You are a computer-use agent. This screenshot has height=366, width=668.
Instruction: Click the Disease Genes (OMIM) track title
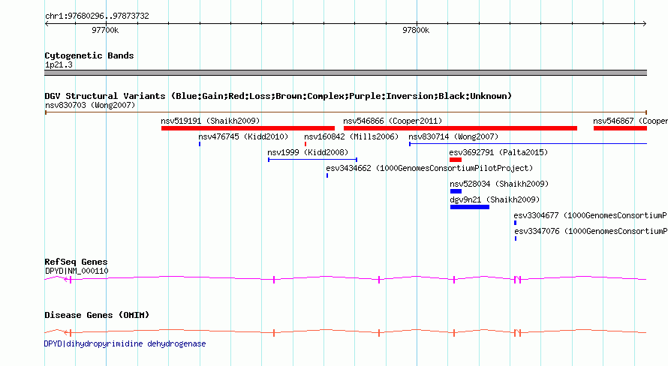[97, 315]
